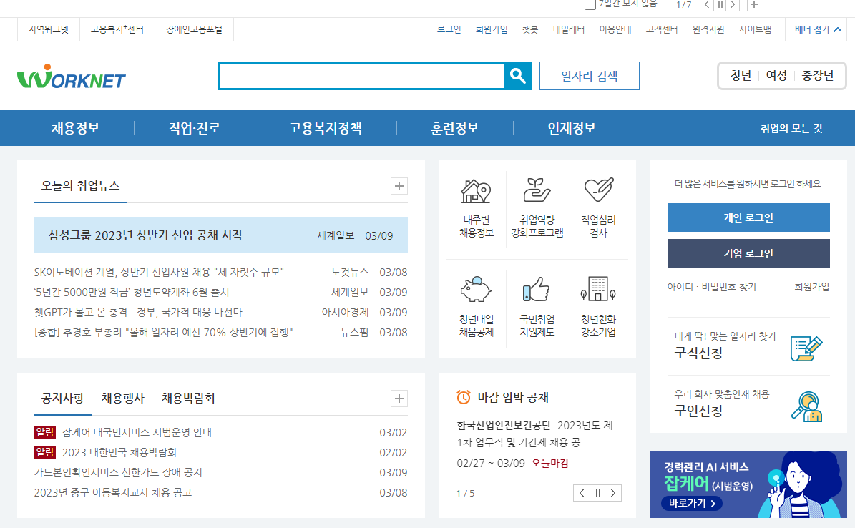Open 내일레터 link
Viewport: 855px width, 528px height.
[x=569, y=29]
